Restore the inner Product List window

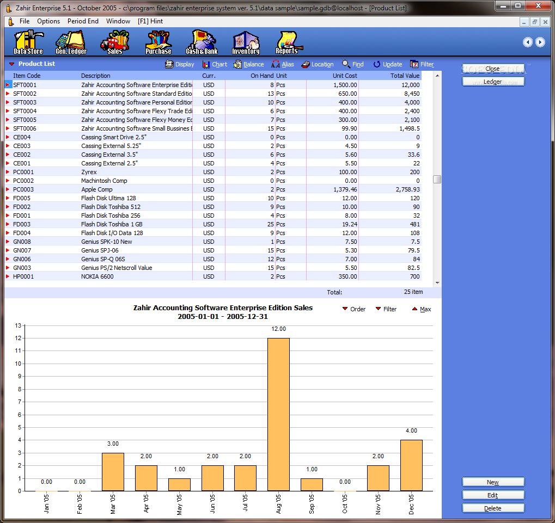point(535,22)
